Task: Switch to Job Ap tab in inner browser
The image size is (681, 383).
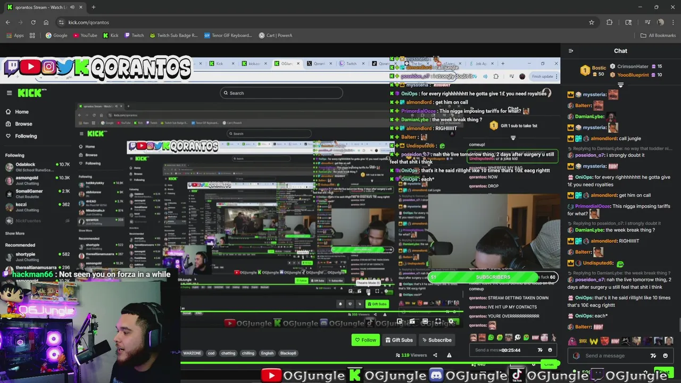Action: point(481,64)
